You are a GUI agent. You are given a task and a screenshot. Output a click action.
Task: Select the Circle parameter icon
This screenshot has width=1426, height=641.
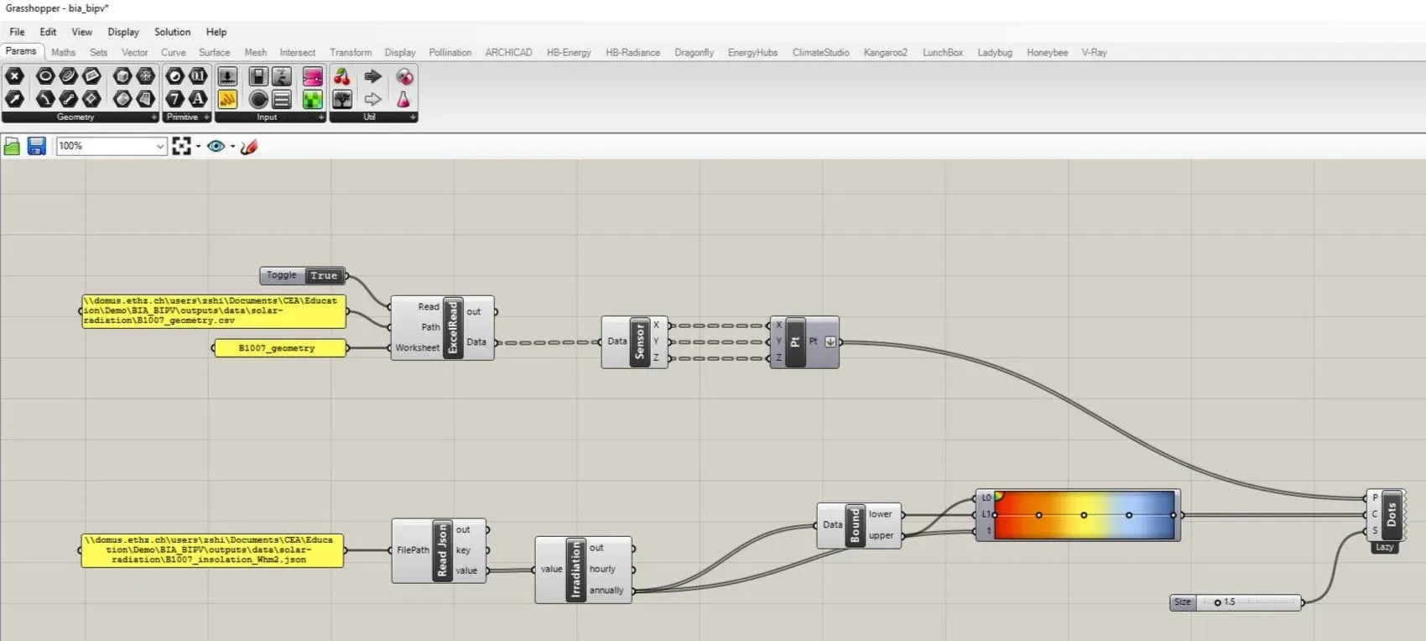(x=45, y=76)
